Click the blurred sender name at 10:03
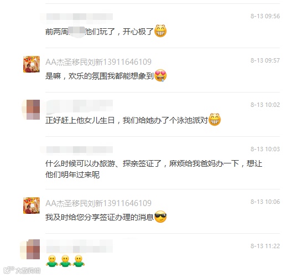This screenshot has height=277, width=302. tap(77, 150)
